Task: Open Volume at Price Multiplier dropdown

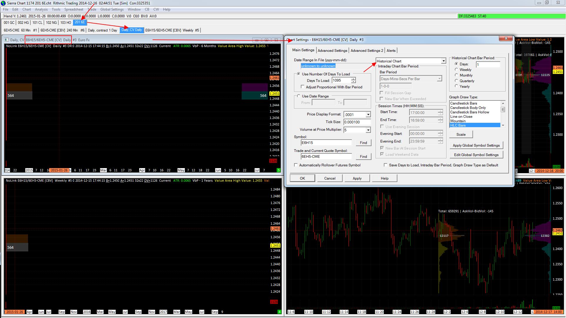Action: click(368, 130)
